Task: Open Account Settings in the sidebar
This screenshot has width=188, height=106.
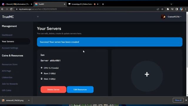Action: click(x=10, y=48)
